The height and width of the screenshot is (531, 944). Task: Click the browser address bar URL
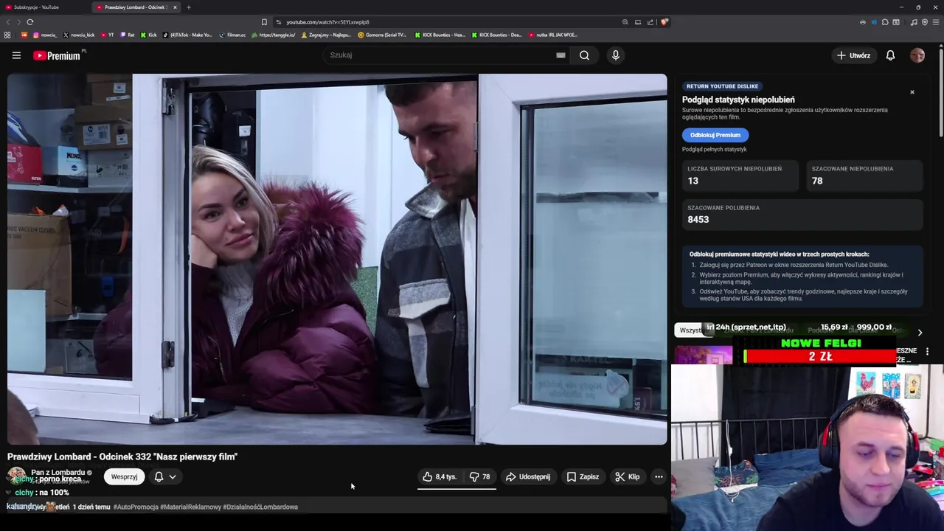327,22
